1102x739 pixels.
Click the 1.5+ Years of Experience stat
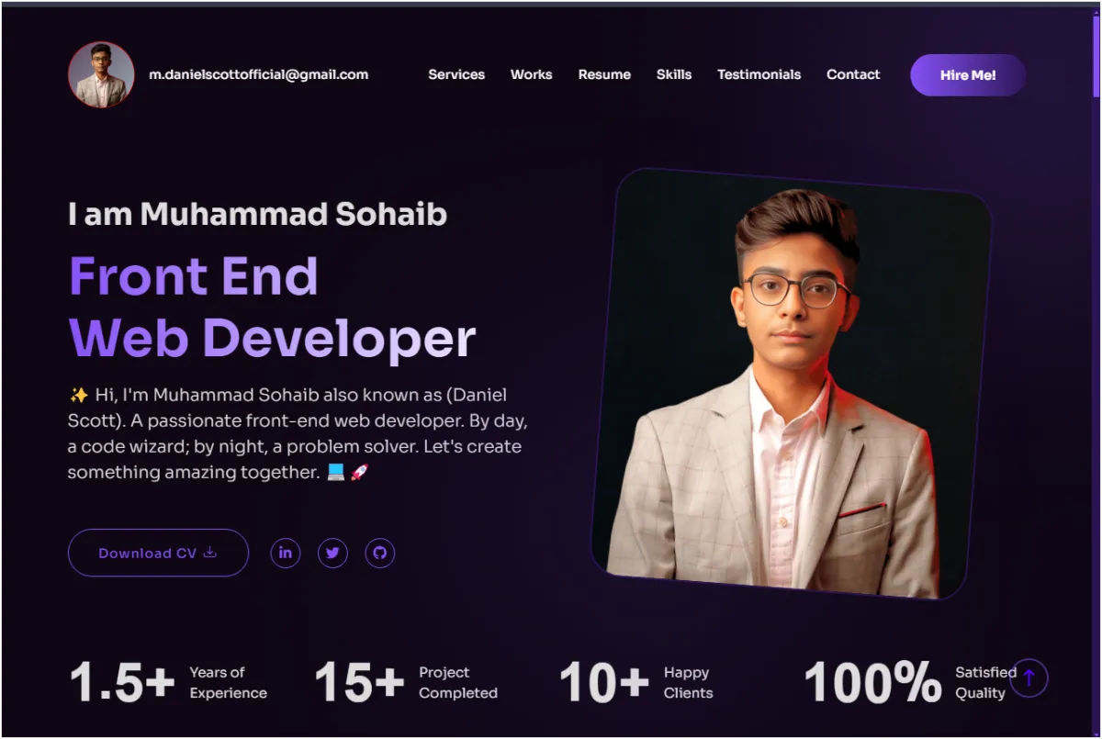click(168, 682)
